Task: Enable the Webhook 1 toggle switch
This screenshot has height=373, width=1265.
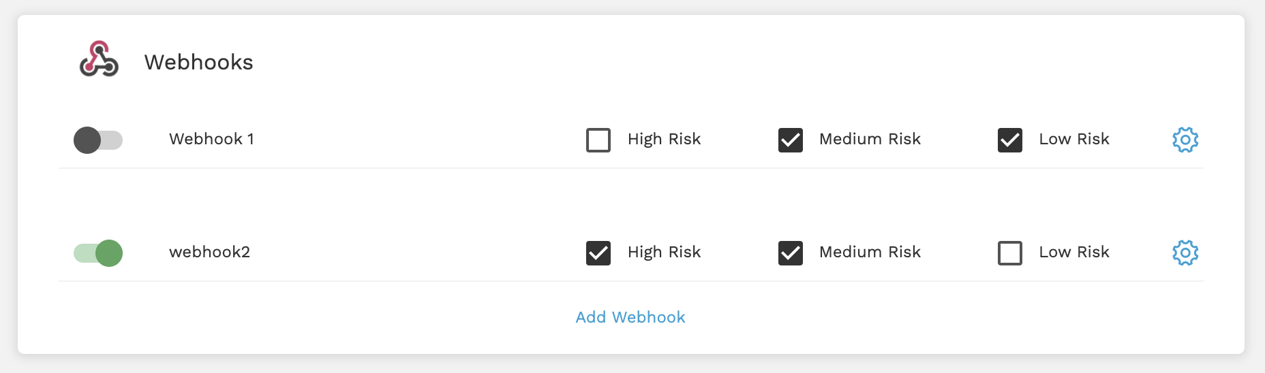Action: [98, 140]
